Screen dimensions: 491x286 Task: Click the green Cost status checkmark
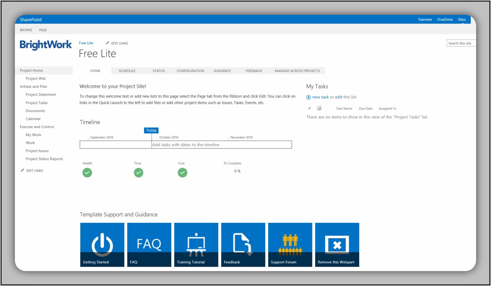click(x=182, y=172)
